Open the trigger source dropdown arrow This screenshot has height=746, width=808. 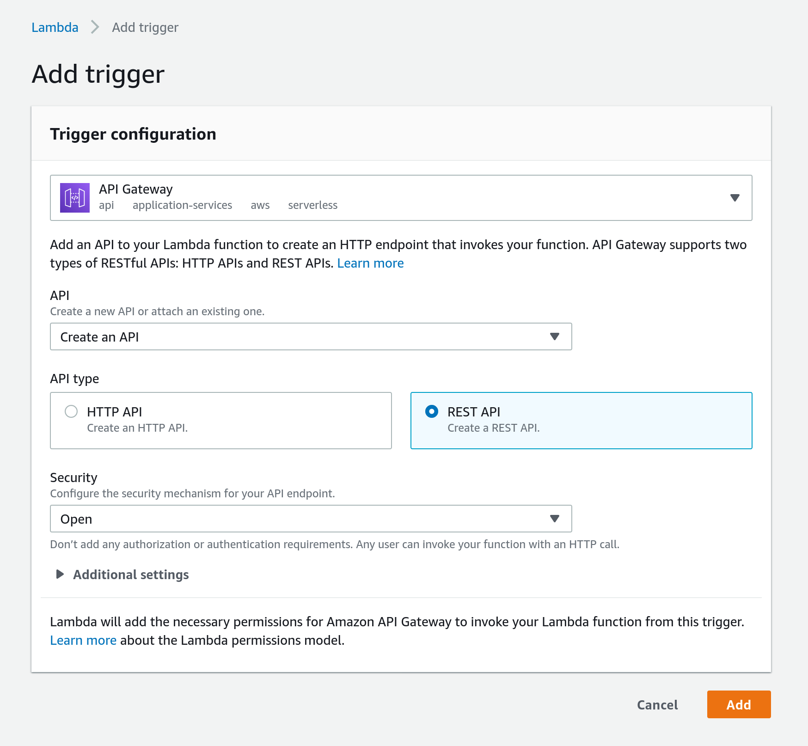[735, 198]
